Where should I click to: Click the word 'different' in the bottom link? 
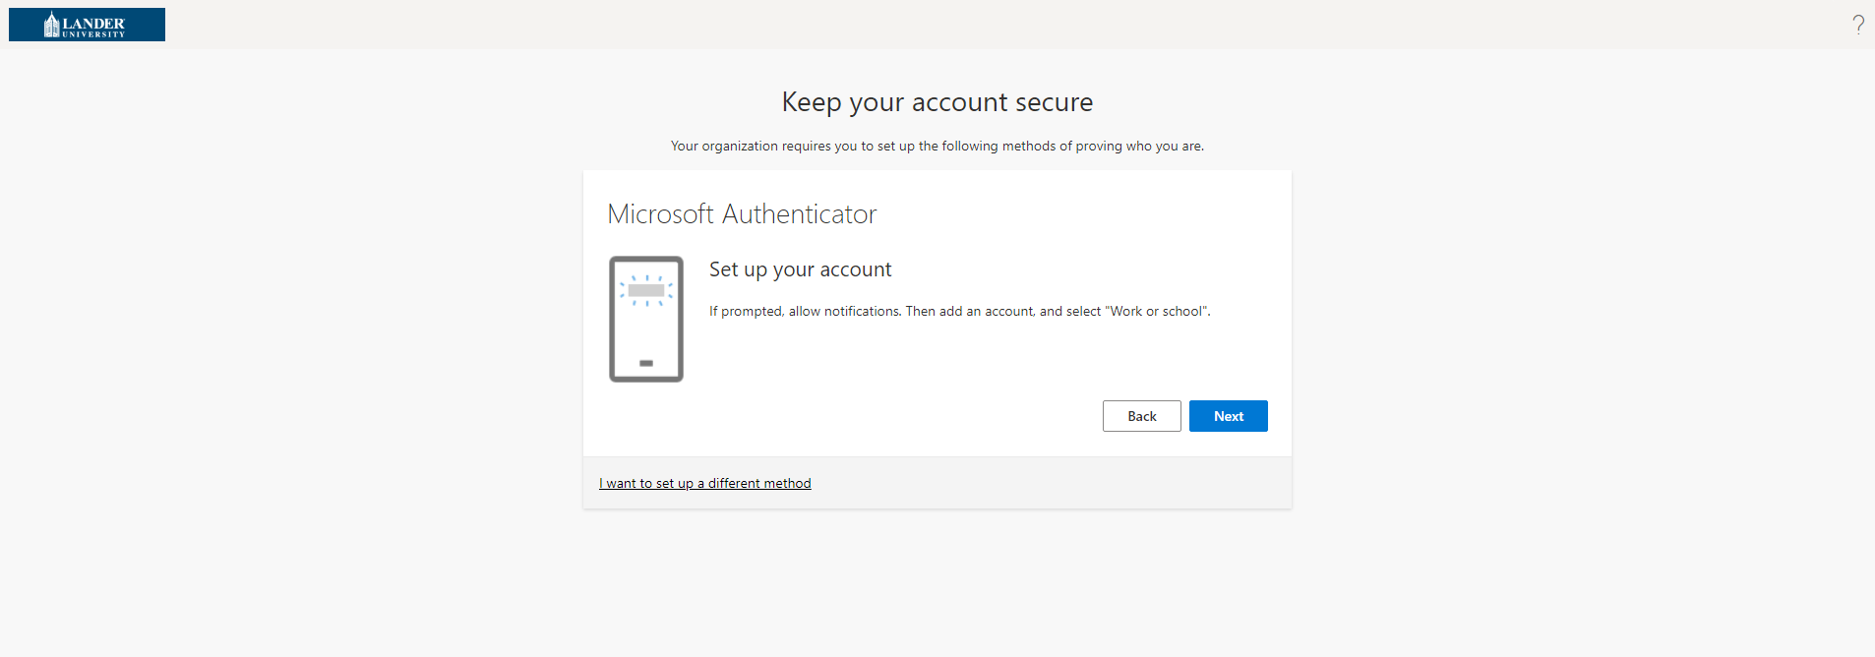click(734, 483)
